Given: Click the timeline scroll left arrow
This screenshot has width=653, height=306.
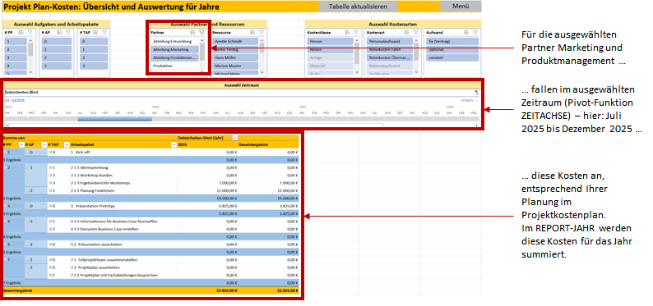Looking at the screenshot, I should (x=7, y=125).
